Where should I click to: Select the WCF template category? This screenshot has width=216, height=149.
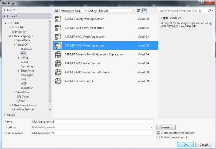24,83
